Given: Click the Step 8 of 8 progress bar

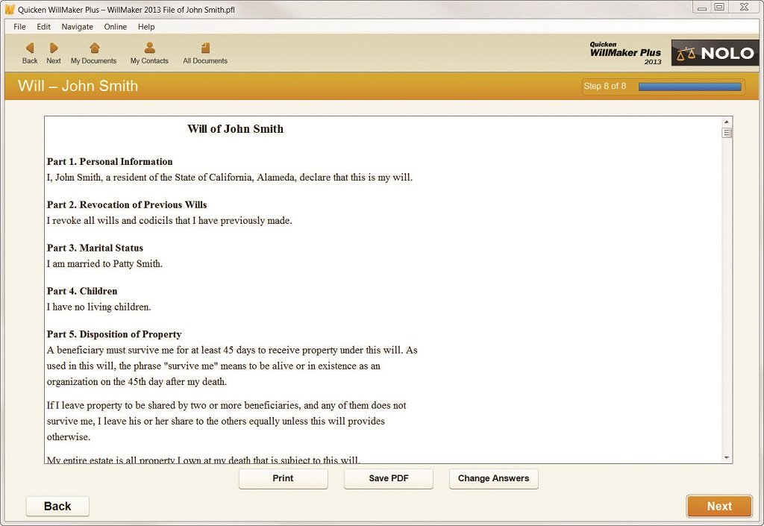Looking at the screenshot, I should (x=689, y=87).
